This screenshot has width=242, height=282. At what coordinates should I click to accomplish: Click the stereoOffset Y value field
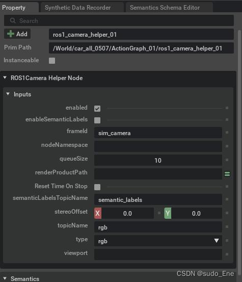tap(197, 213)
